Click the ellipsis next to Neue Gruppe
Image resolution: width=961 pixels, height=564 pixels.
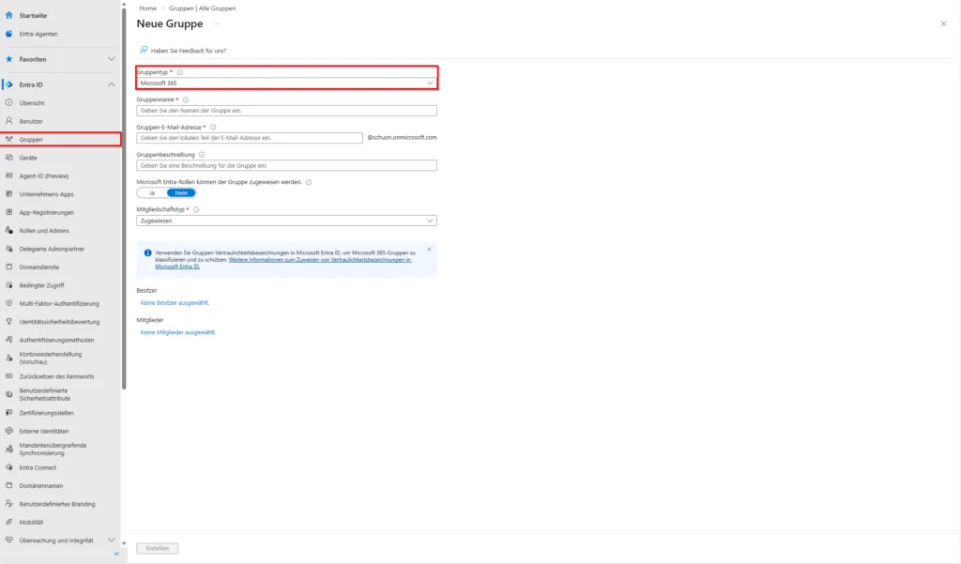[218, 23]
